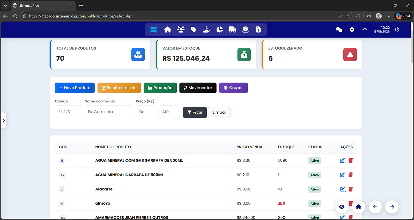Open the customers group icon in navbar
Image resolution: width=414 pixels, height=220 pixels.
[181, 30]
